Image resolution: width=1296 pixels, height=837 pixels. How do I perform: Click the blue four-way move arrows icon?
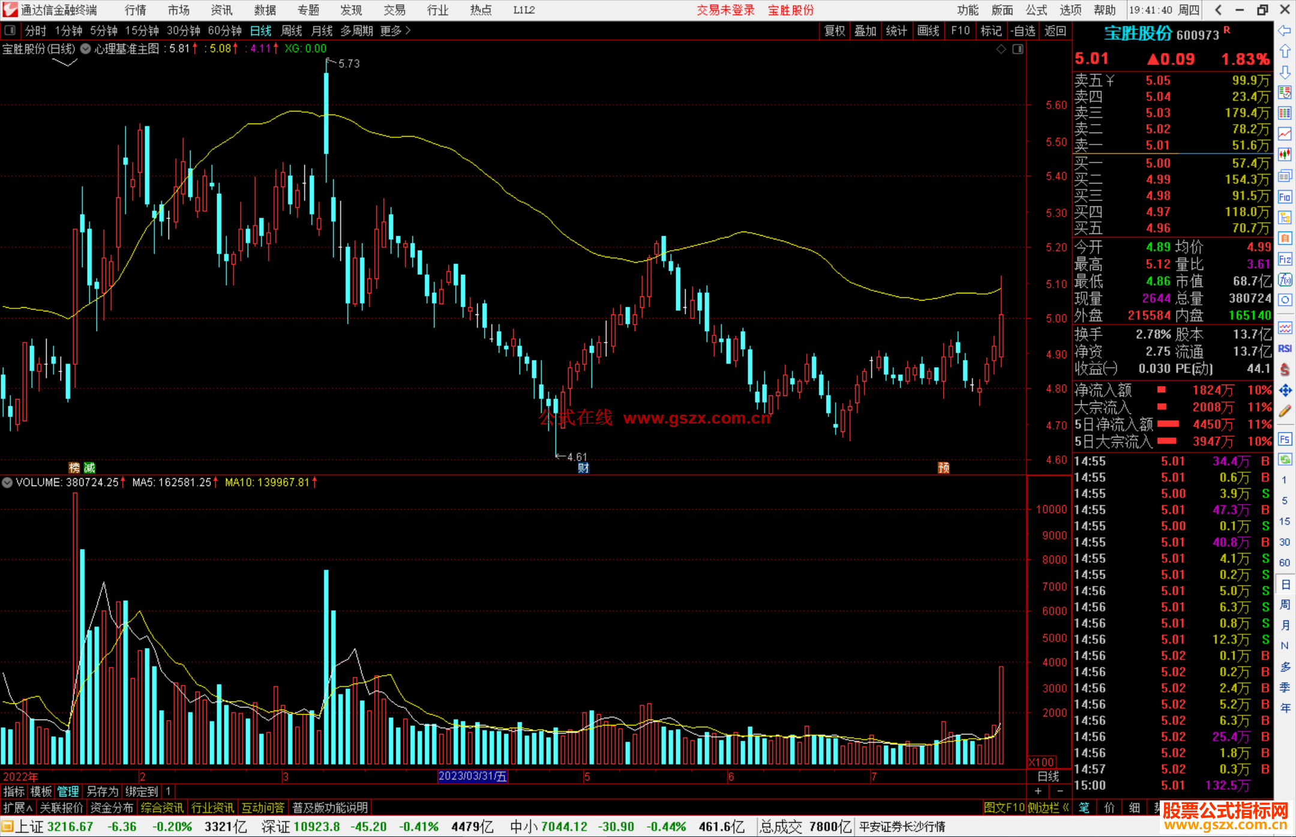pos(1285,391)
